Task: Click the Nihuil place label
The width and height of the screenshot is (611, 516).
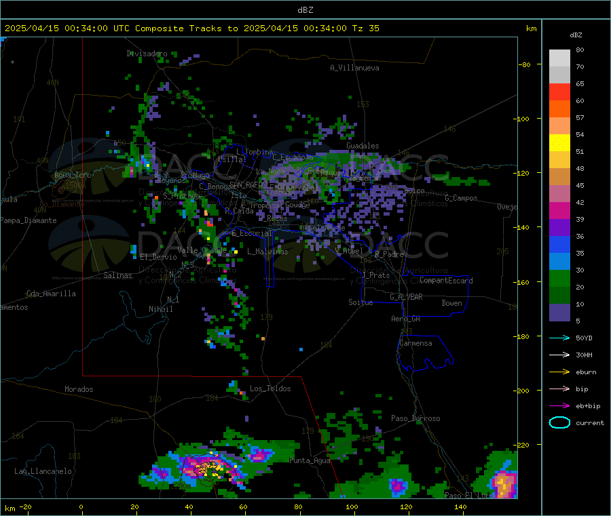Action: [160, 309]
